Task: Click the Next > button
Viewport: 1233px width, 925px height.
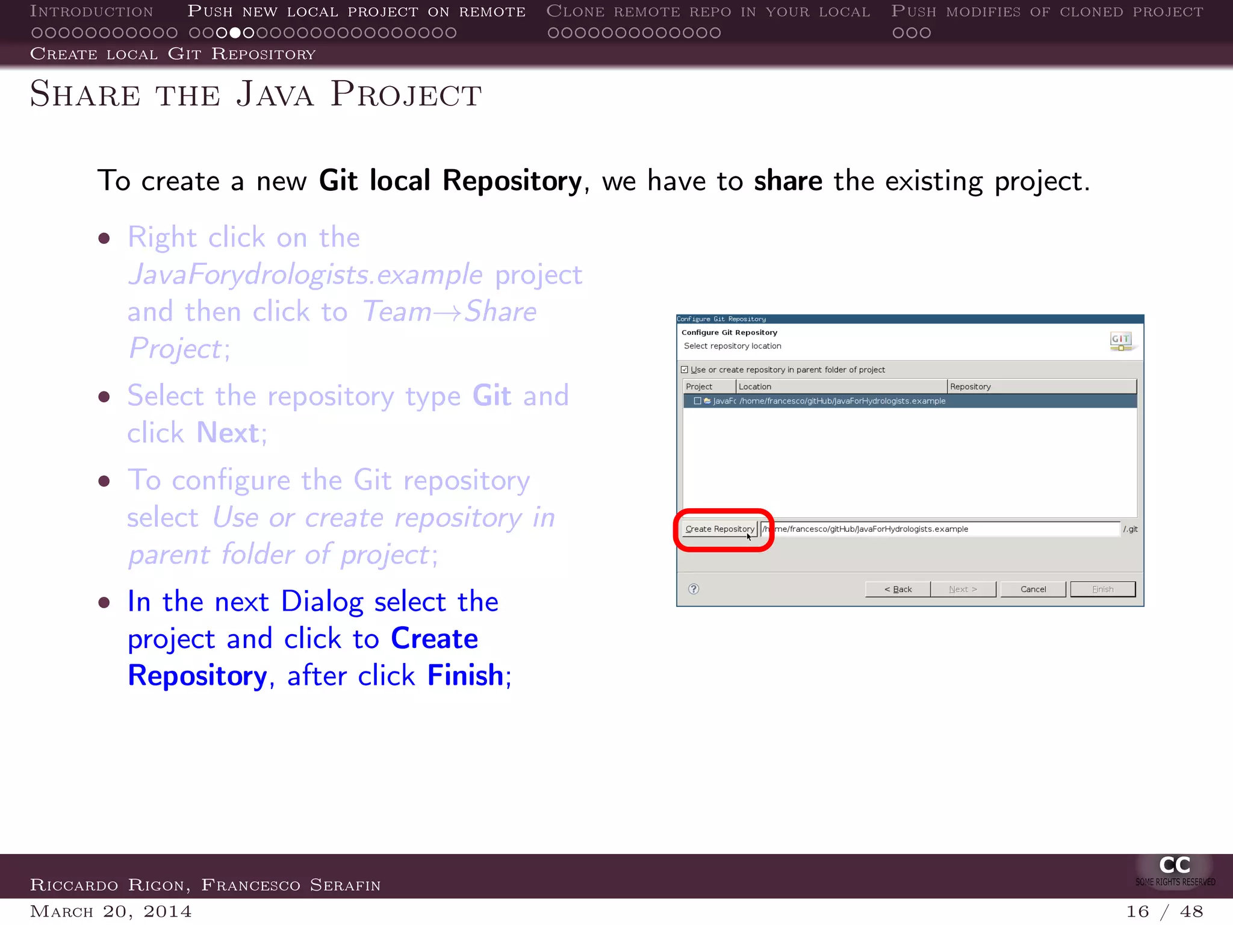Action: coord(963,589)
